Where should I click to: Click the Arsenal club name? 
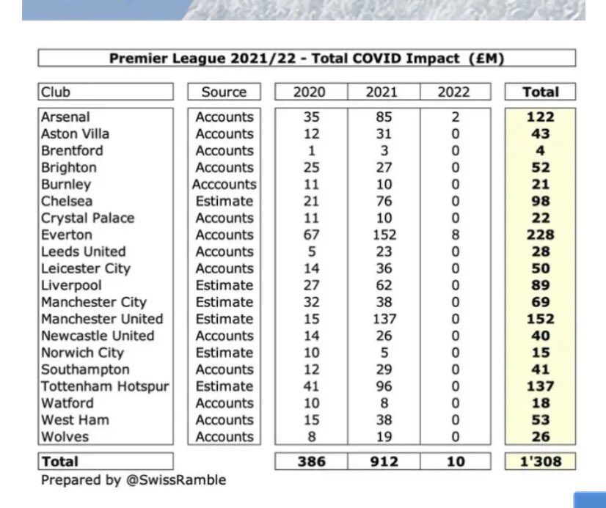[x=67, y=117]
